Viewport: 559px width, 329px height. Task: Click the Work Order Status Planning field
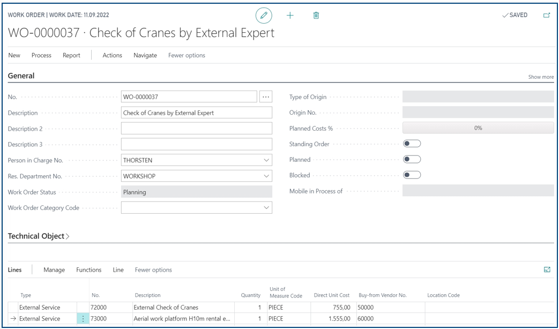pyautogui.click(x=197, y=192)
